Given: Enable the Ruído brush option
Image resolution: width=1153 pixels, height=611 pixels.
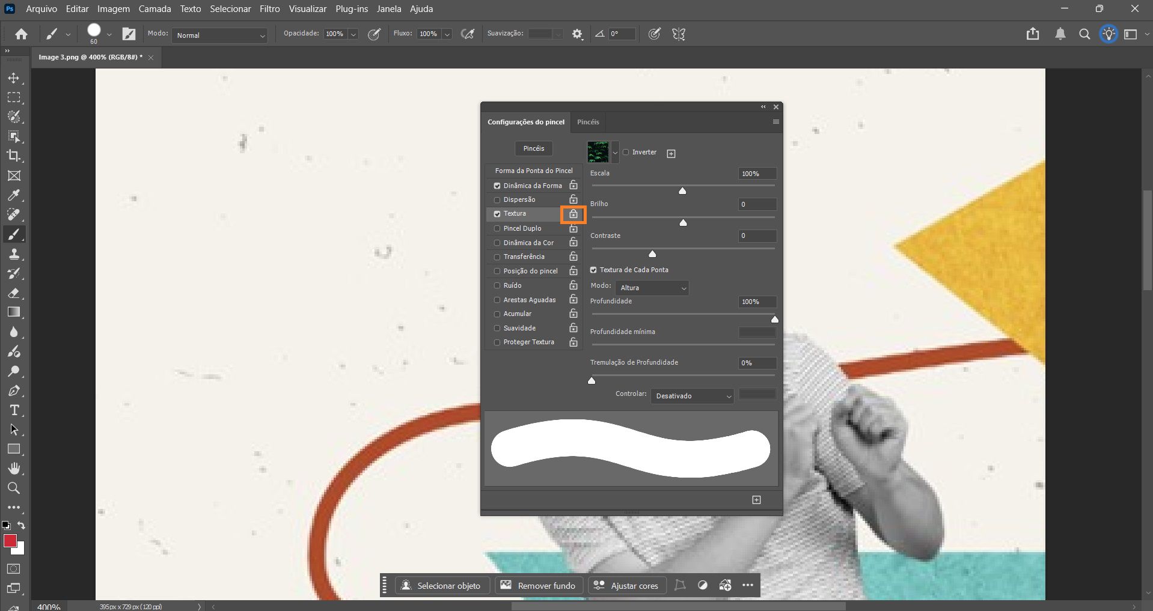Looking at the screenshot, I should [x=497, y=285].
